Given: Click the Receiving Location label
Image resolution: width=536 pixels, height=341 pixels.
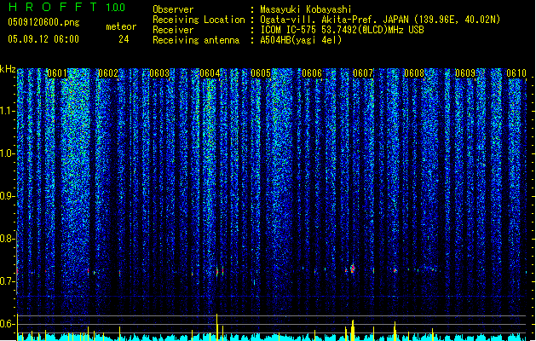Looking at the screenshot, I should (199, 20).
